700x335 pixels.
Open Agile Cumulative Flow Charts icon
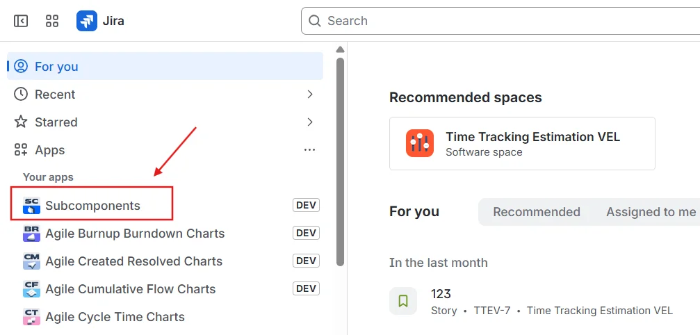click(x=32, y=289)
